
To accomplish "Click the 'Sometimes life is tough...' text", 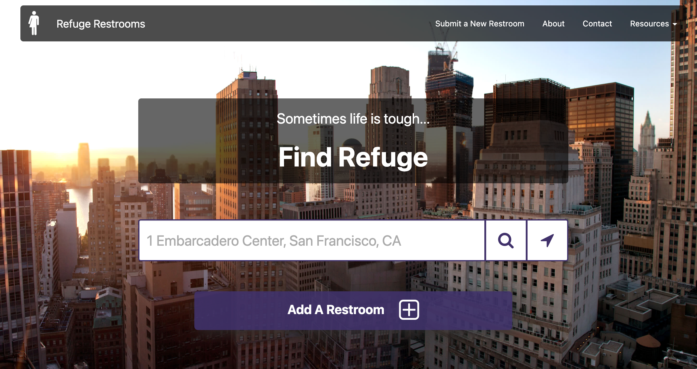I will click(x=353, y=119).
